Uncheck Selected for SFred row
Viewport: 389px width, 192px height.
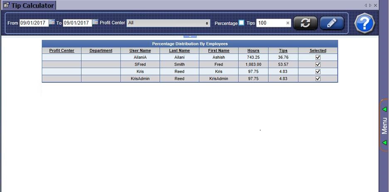tap(318, 64)
